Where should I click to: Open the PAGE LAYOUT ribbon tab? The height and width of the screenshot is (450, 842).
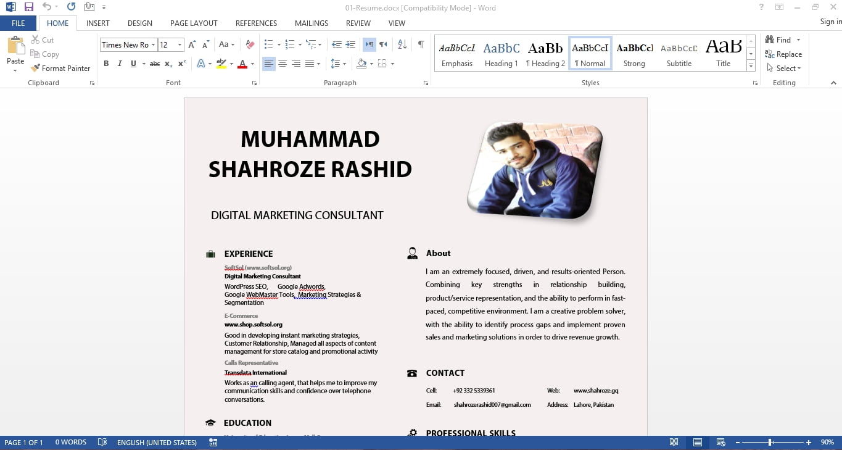(194, 23)
